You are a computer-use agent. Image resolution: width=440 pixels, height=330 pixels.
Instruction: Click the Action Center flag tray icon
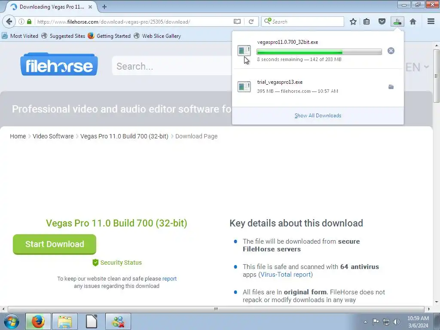point(376,321)
